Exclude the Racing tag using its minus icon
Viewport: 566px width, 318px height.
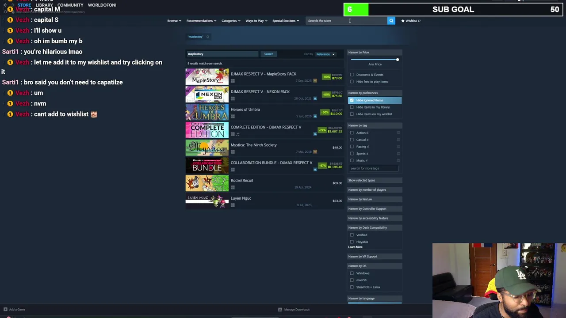pyautogui.click(x=398, y=147)
